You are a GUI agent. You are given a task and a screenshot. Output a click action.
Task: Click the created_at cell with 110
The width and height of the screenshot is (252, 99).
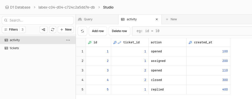pos(208,70)
